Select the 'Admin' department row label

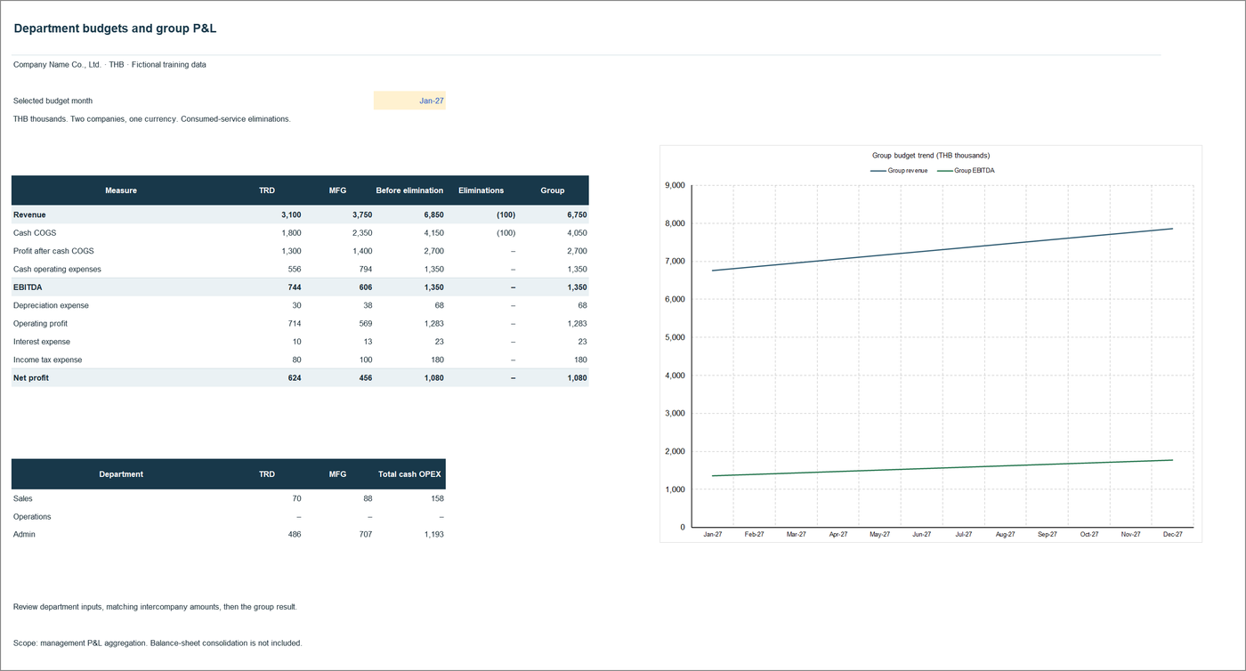[x=24, y=535]
